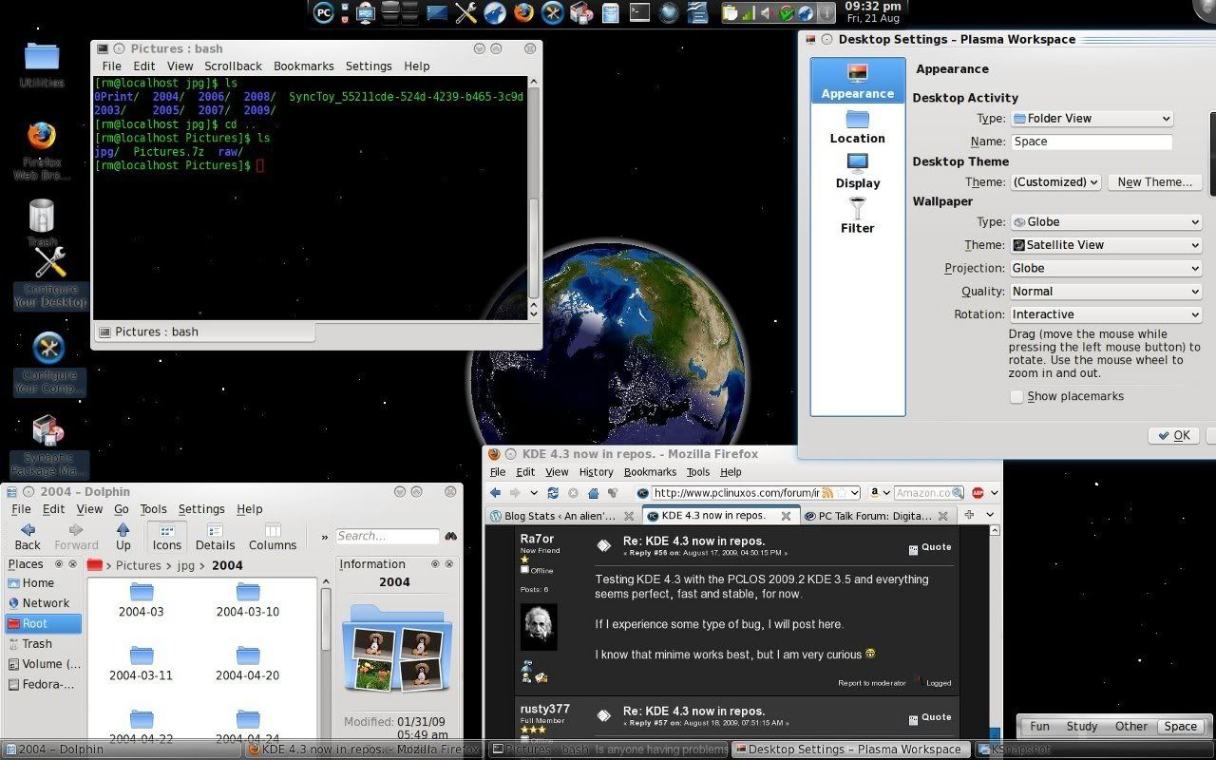Open Synaptic Package Manager desktop icon
Image resolution: width=1216 pixels, height=760 pixels.
click(x=48, y=446)
